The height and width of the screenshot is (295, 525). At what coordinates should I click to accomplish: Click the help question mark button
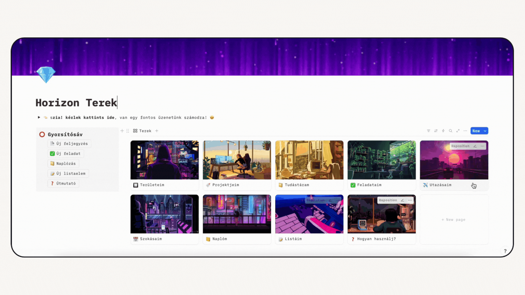[505, 251]
